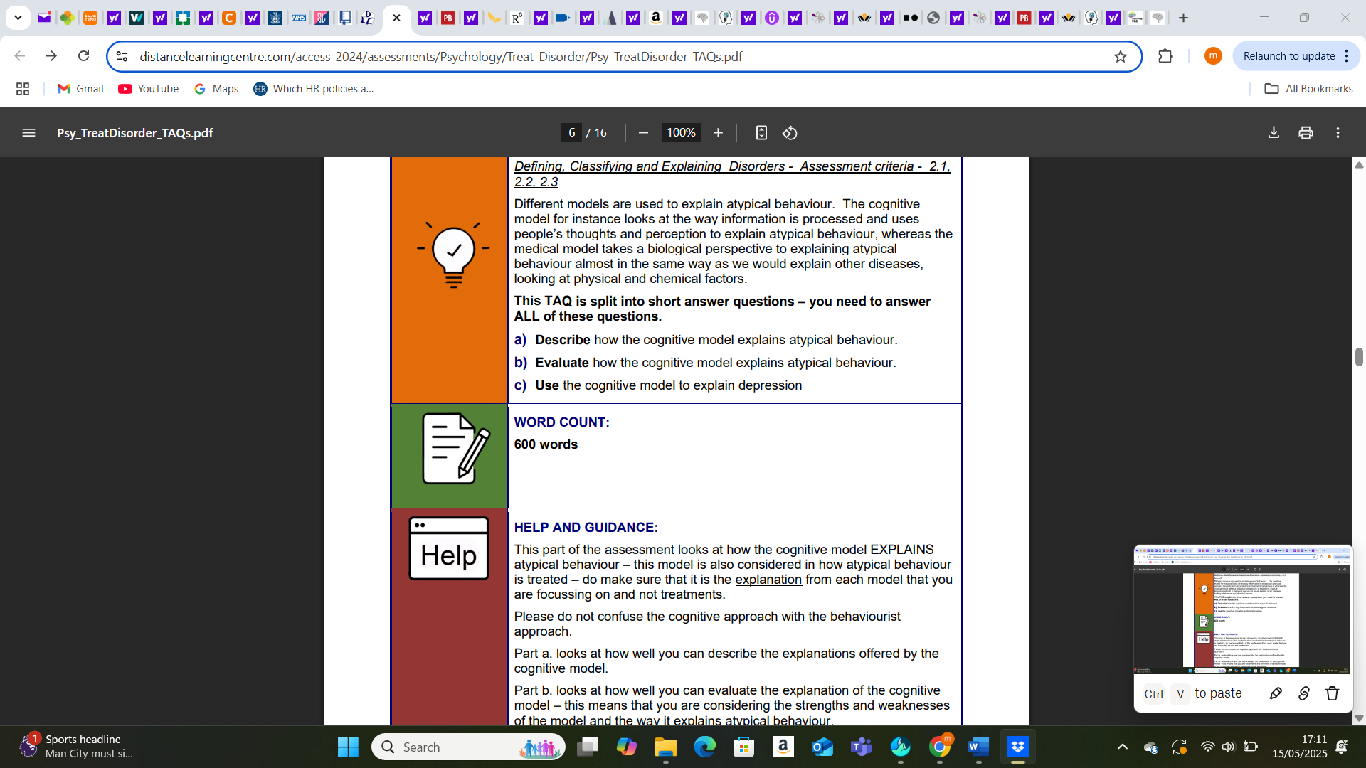Rotate the PDF counterclockwise

click(790, 132)
